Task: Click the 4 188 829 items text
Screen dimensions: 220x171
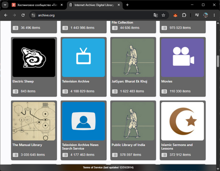Action: [82, 91]
